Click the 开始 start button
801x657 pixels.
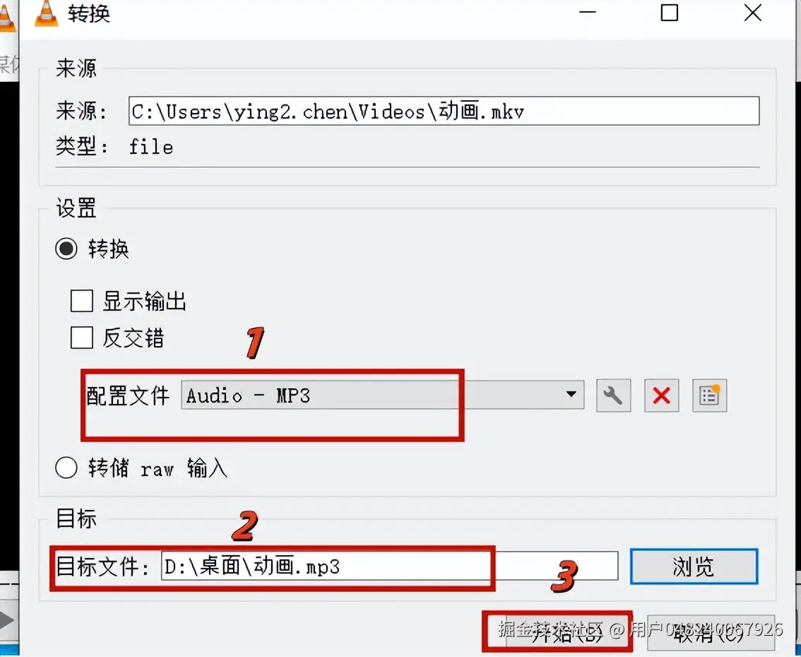tap(558, 632)
